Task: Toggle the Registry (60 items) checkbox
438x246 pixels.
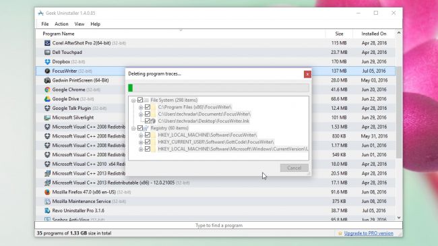Action: 140,128
